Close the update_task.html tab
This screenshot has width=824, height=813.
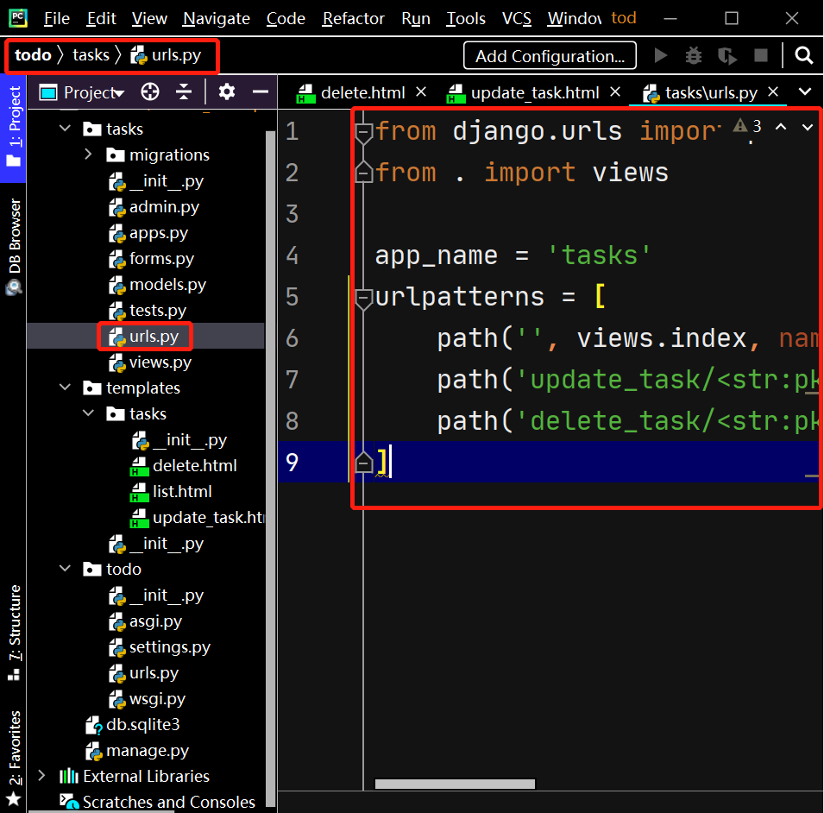[x=615, y=92]
